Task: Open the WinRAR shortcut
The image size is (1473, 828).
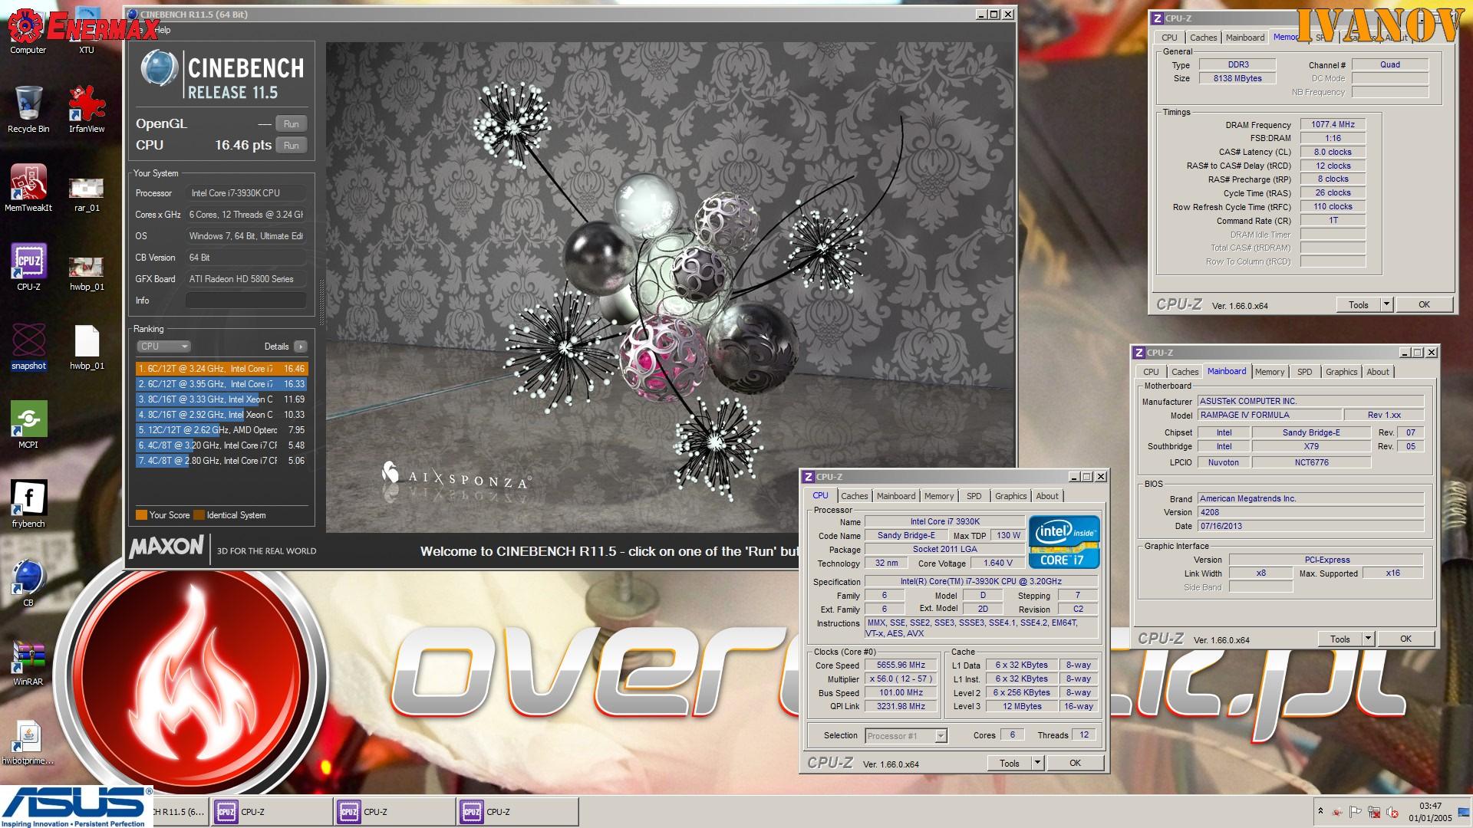Action: pyautogui.click(x=28, y=662)
